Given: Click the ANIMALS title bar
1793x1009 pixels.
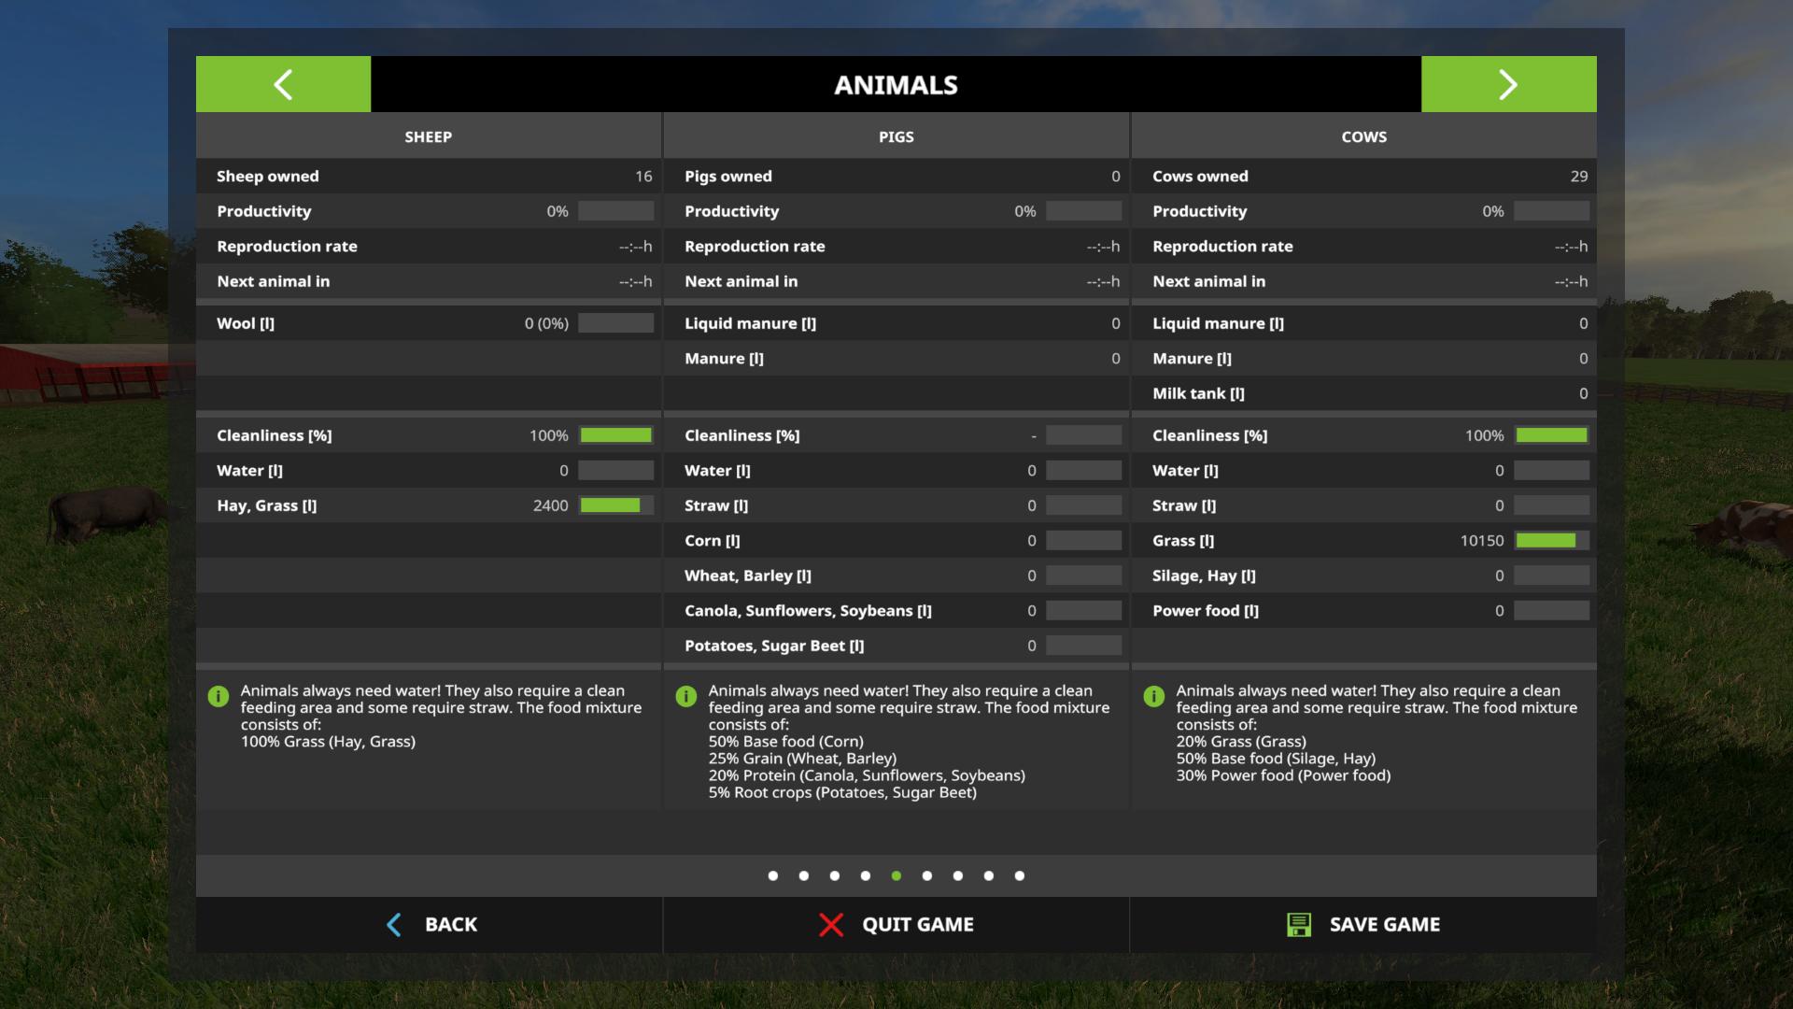Looking at the screenshot, I should (896, 84).
